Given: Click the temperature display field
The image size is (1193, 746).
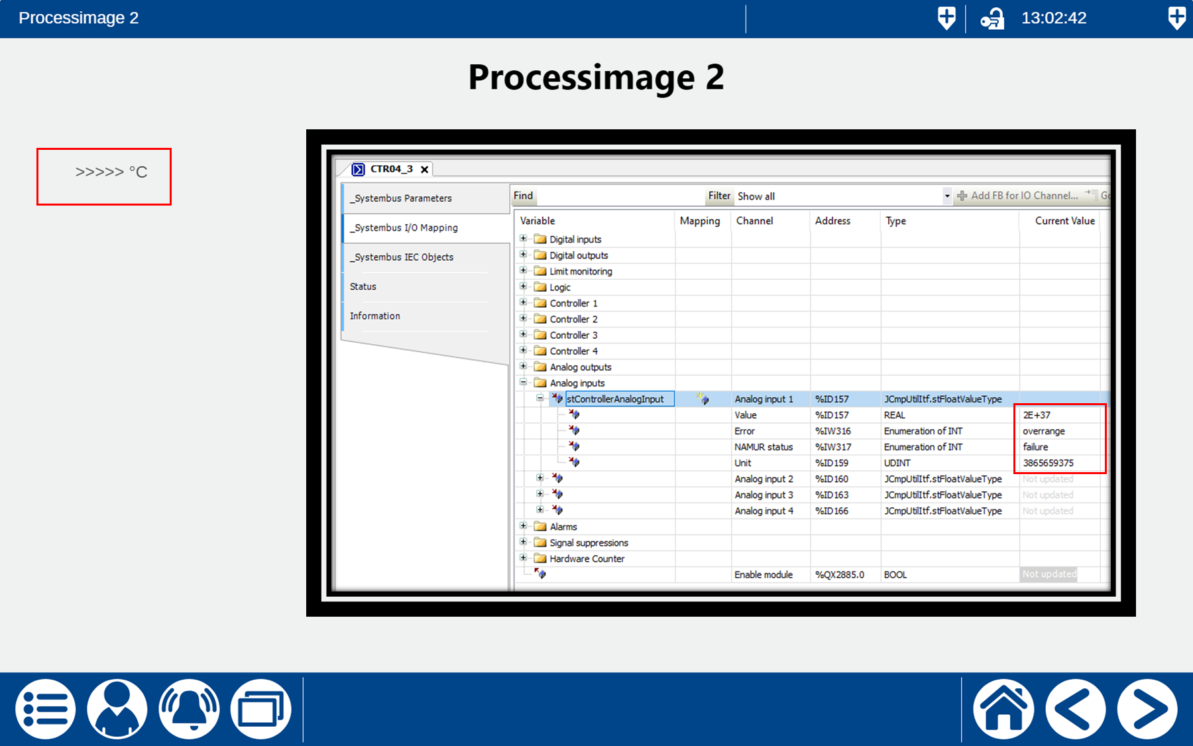Looking at the screenshot, I should [104, 176].
